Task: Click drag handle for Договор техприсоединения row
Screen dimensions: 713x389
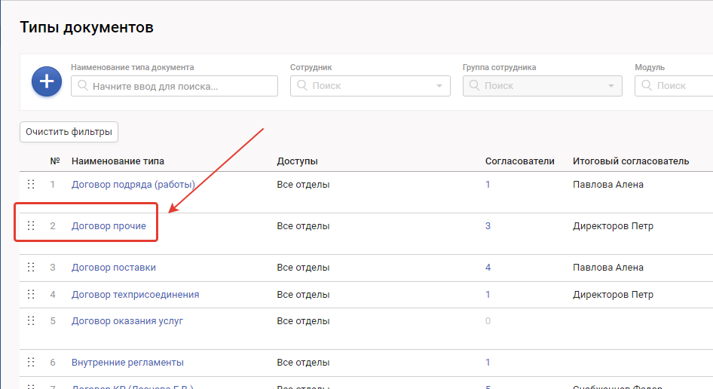Action: (x=31, y=294)
